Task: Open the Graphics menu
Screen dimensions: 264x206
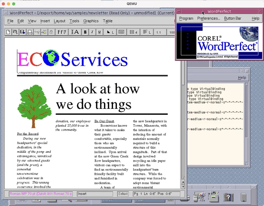Action: click(x=91, y=21)
